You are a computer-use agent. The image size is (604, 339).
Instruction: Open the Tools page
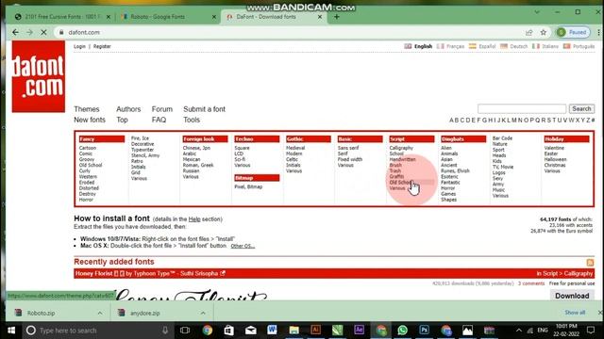point(192,120)
